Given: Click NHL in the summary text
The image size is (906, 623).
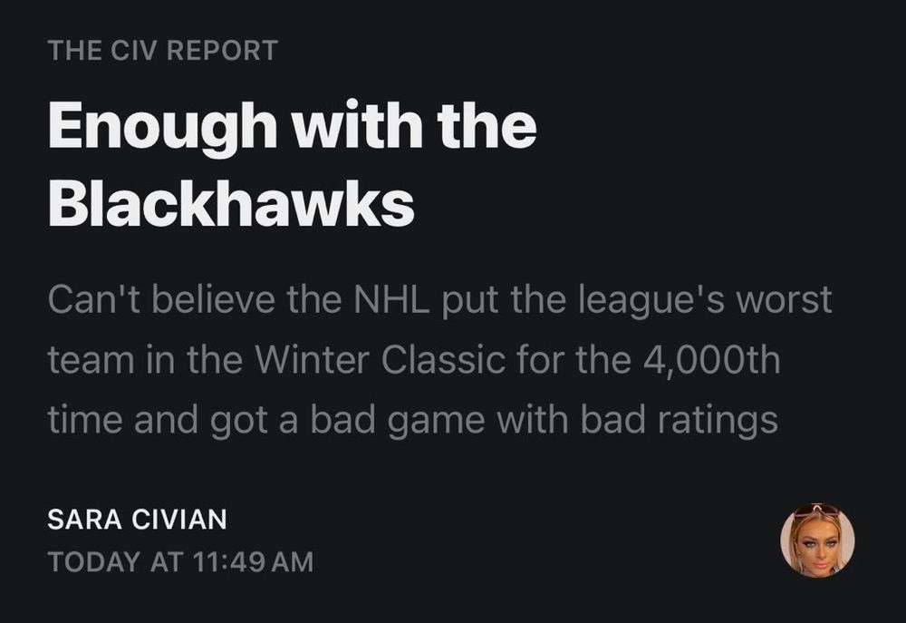Looking at the screenshot, I should (391, 299).
